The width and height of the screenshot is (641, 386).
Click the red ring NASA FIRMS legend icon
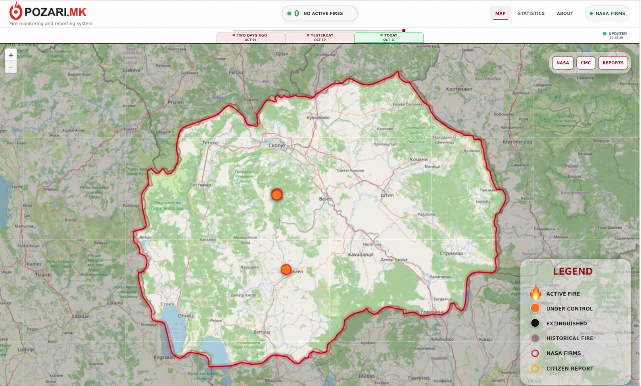click(535, 353)
